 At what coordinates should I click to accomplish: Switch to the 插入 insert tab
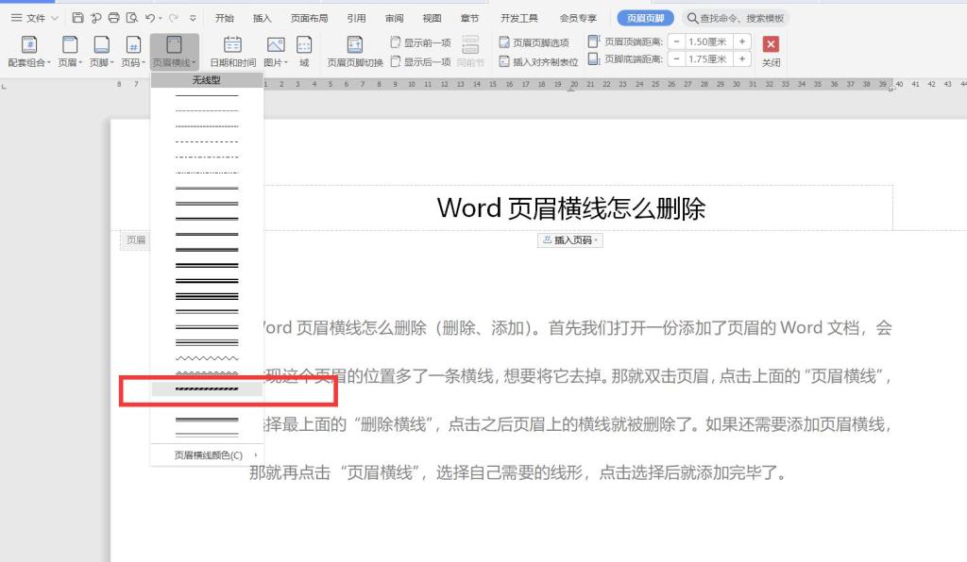tap(262, 18)
